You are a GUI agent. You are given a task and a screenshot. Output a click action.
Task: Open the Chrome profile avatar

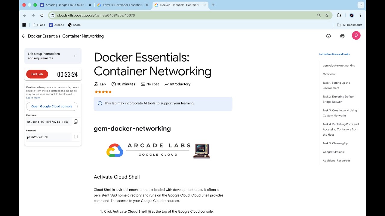click(x=352, y=15)
